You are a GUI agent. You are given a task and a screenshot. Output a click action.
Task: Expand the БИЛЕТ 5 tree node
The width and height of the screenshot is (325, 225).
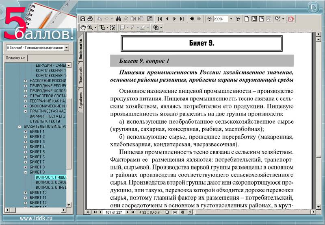[x=26, y=152]
